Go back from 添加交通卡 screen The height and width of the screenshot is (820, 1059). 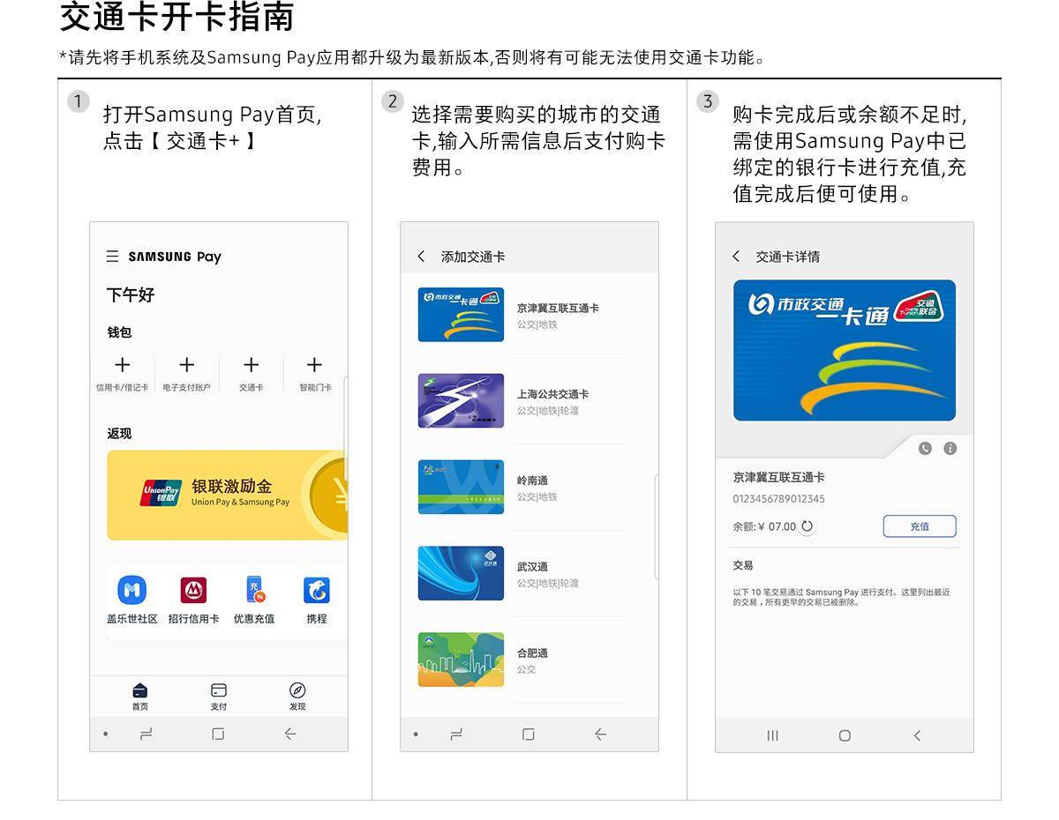(421, 257)
